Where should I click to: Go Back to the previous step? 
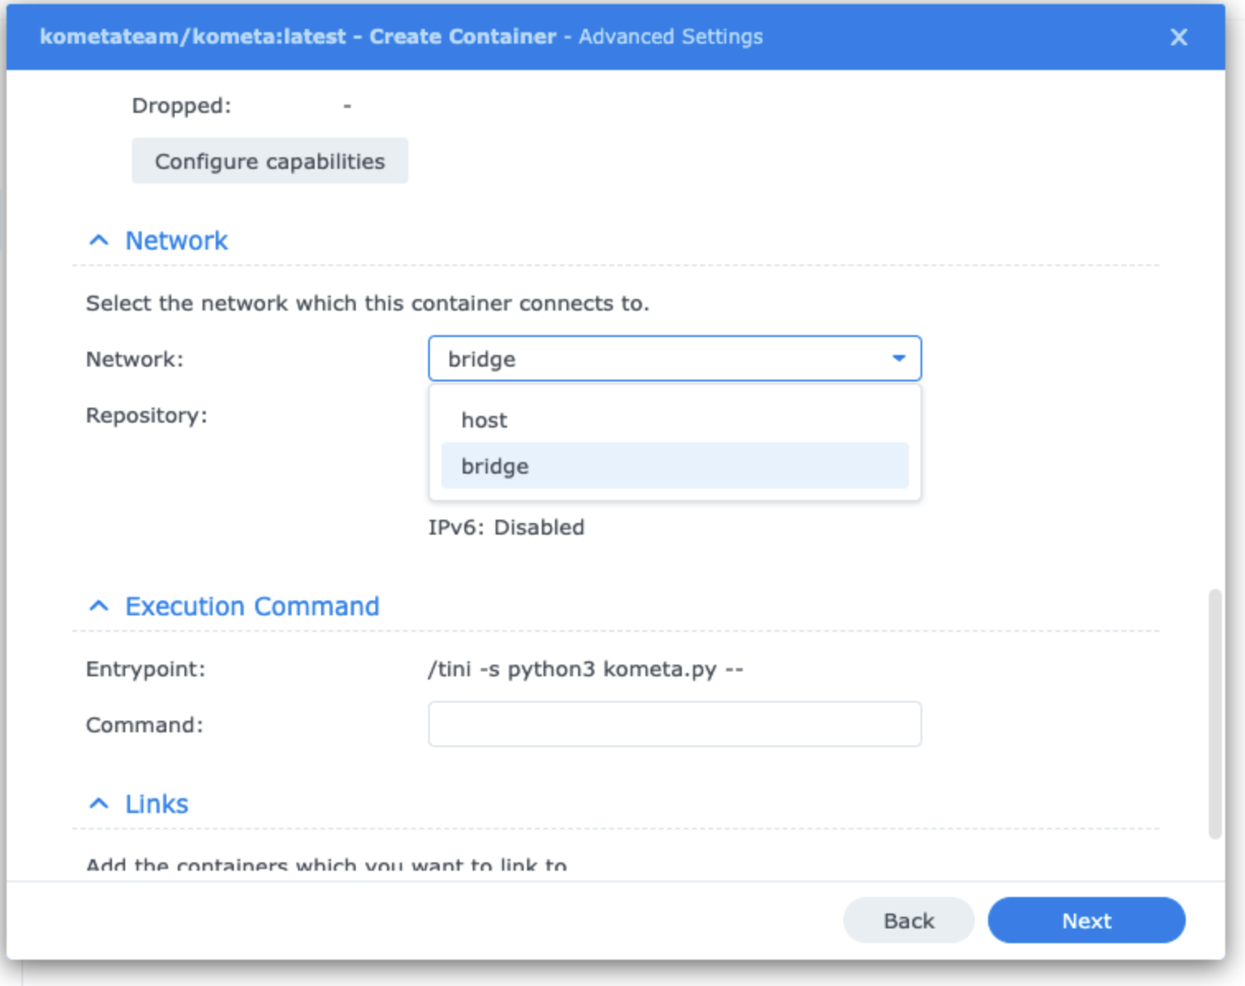click(x=908, y=920)
